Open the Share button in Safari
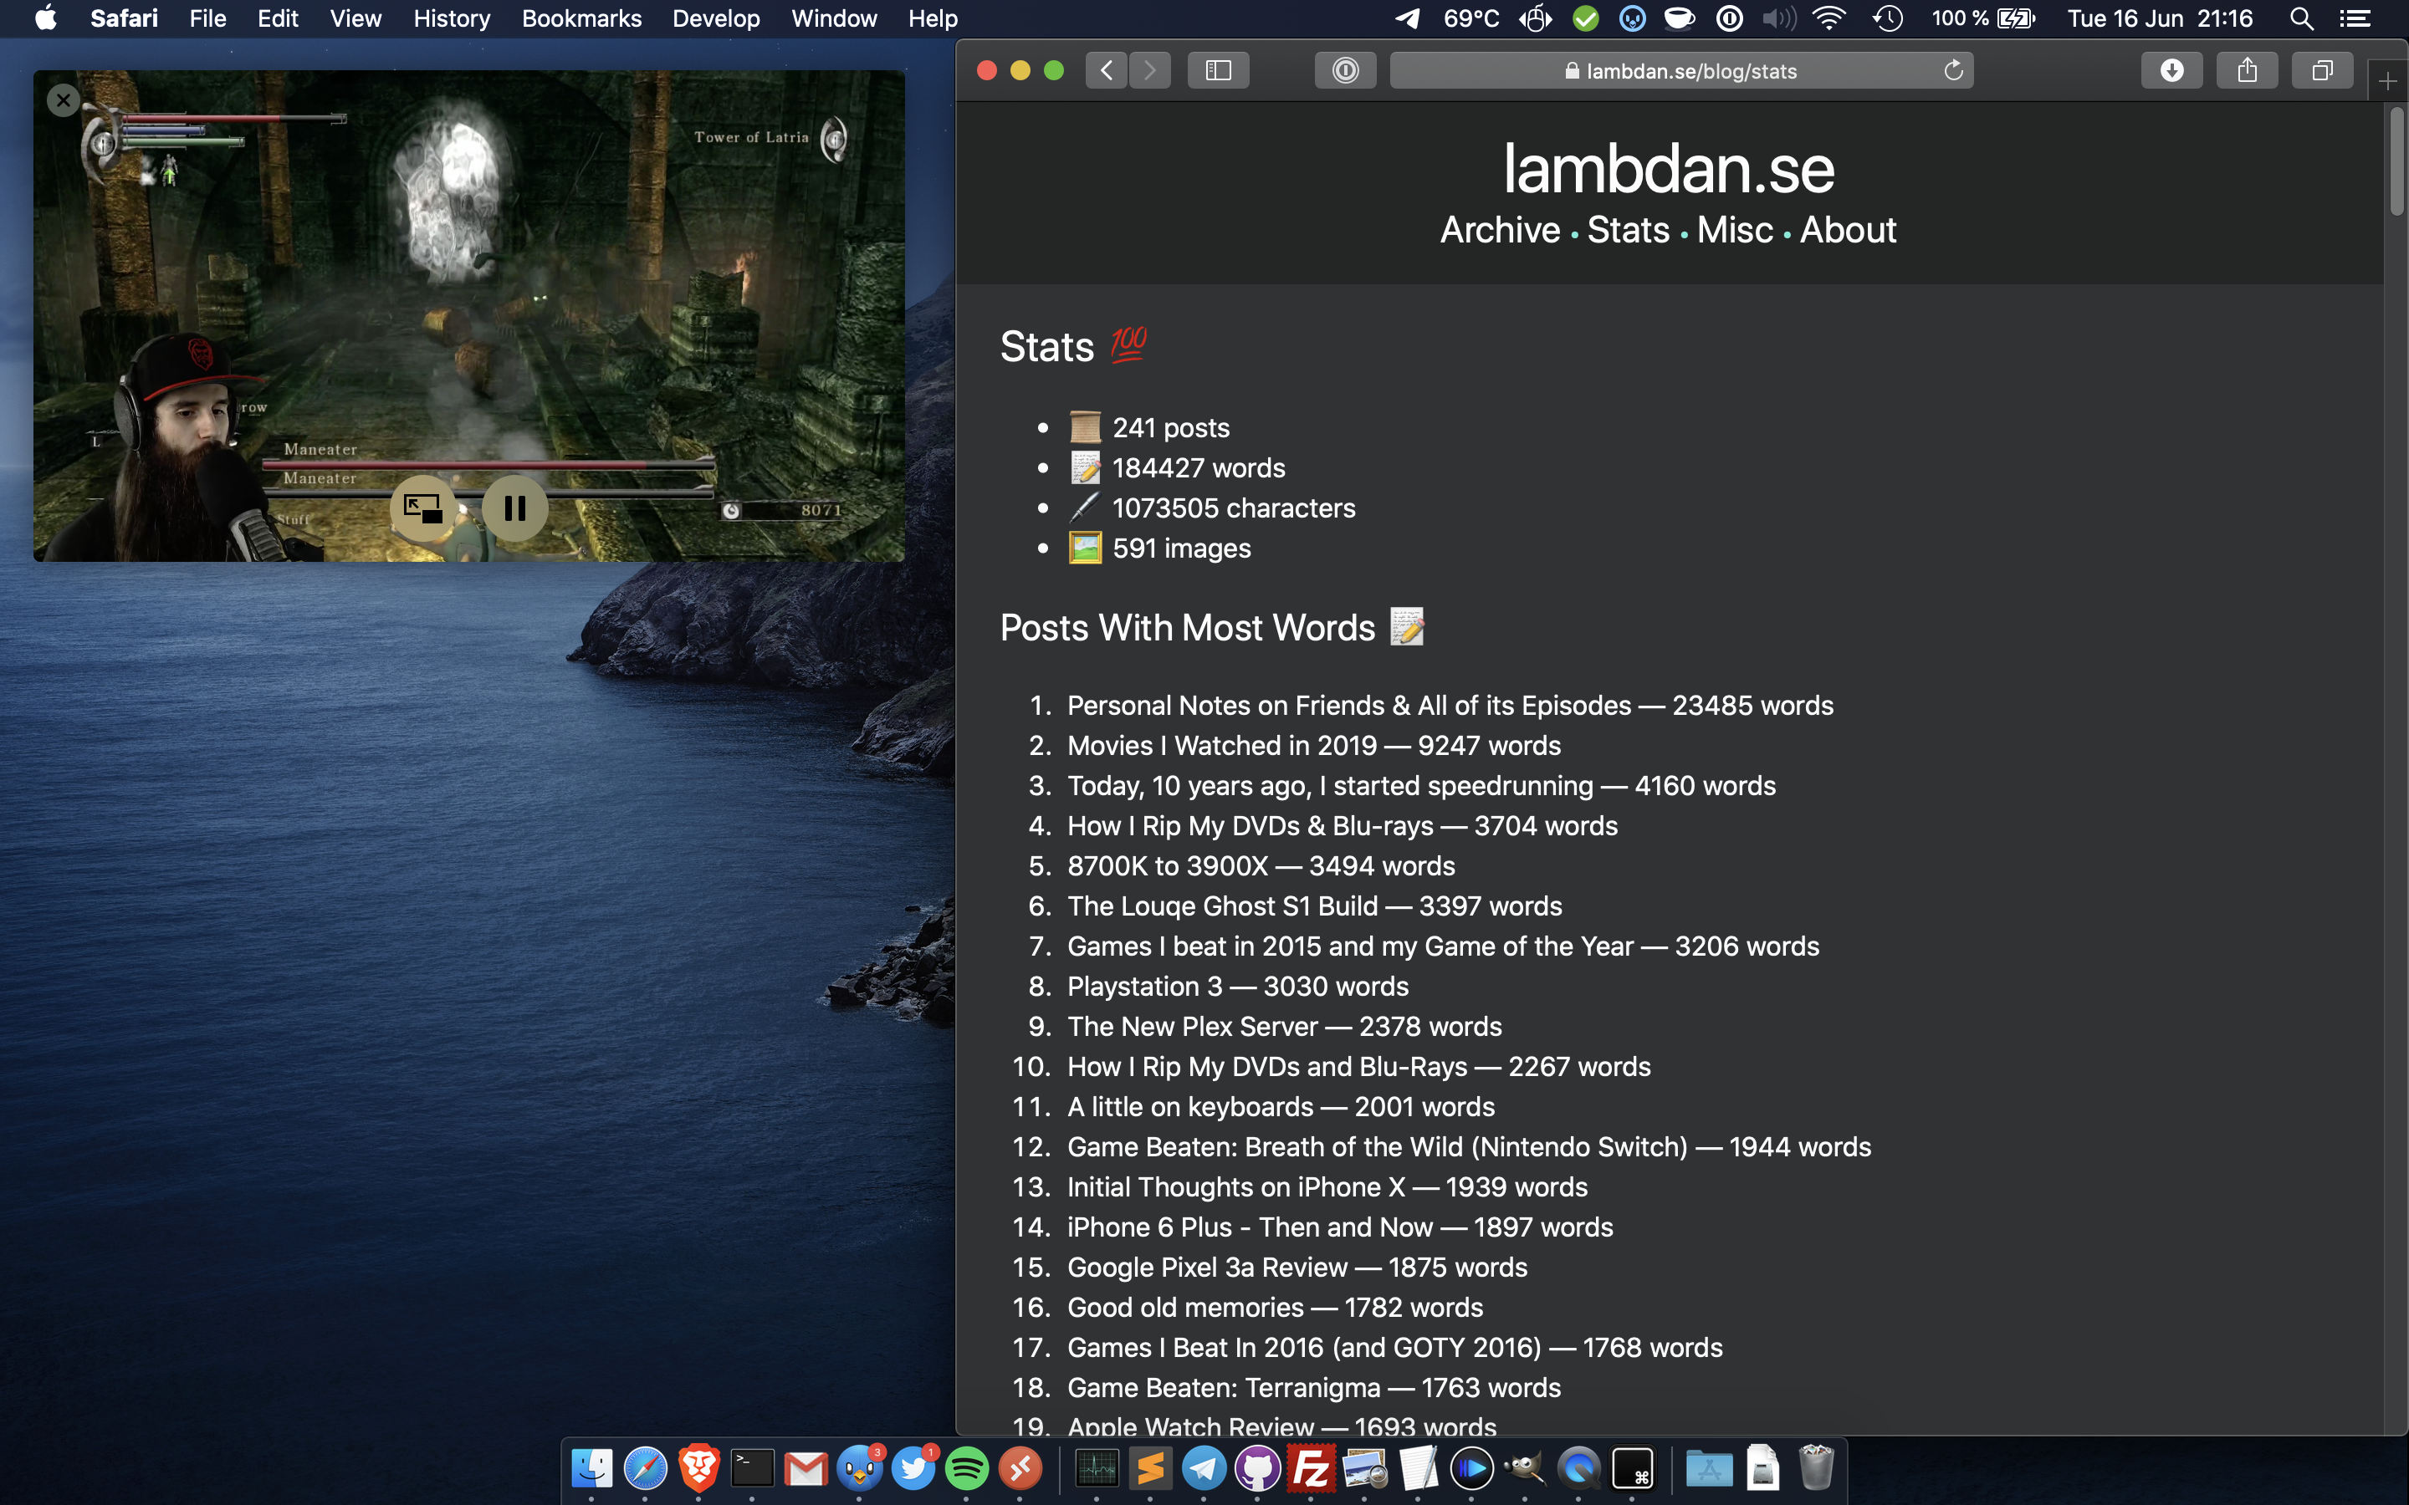Screen dimensions: 2409x1505 tap(2247, 71)
